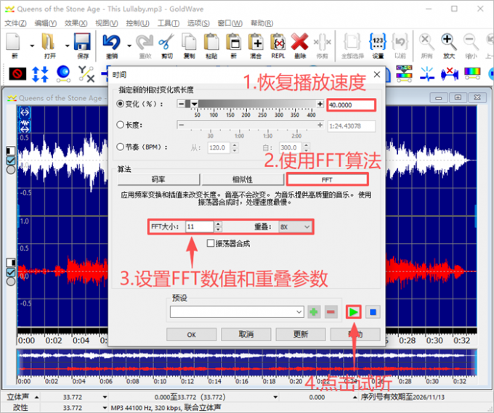Decrease change with the slider minus button
Screen dimensions: 494x413
pyautogui.click(x=181, y=104)
